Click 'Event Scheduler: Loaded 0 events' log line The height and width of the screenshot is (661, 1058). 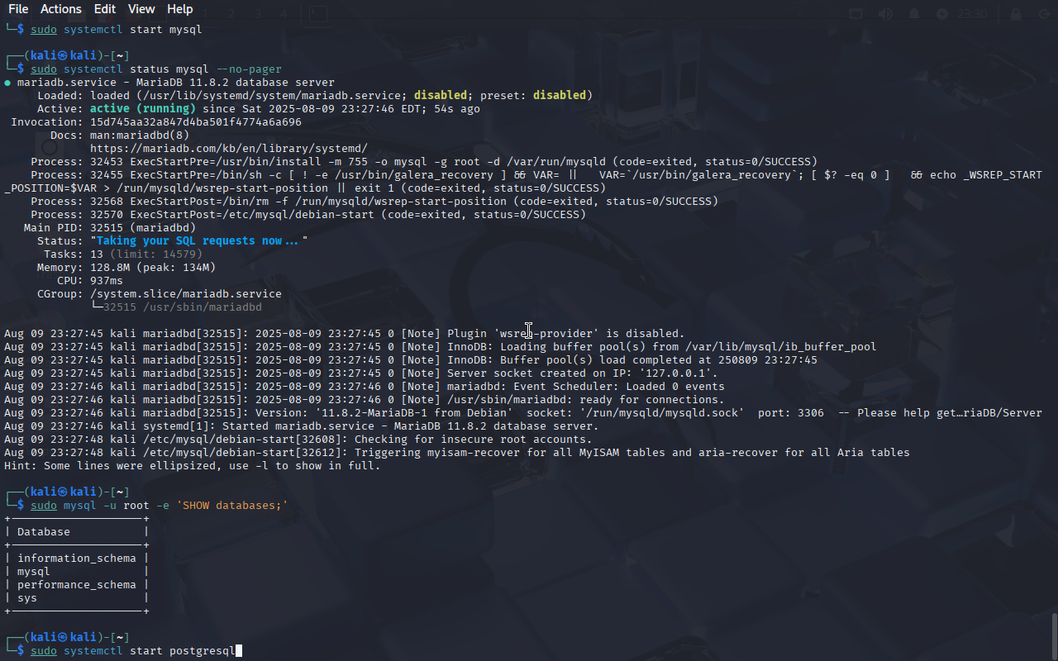(365, 387)
